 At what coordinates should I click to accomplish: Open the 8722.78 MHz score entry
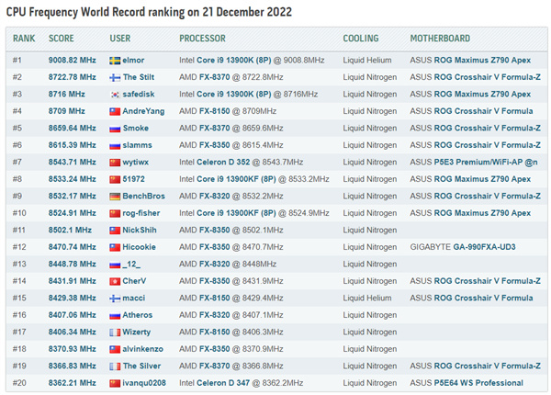pos(72,77)
